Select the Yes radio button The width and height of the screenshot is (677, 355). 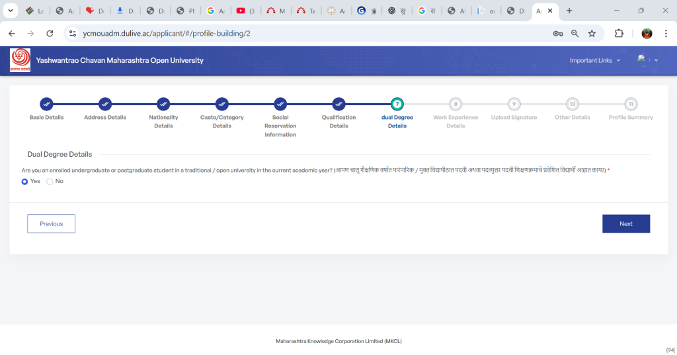coord(25,181)
